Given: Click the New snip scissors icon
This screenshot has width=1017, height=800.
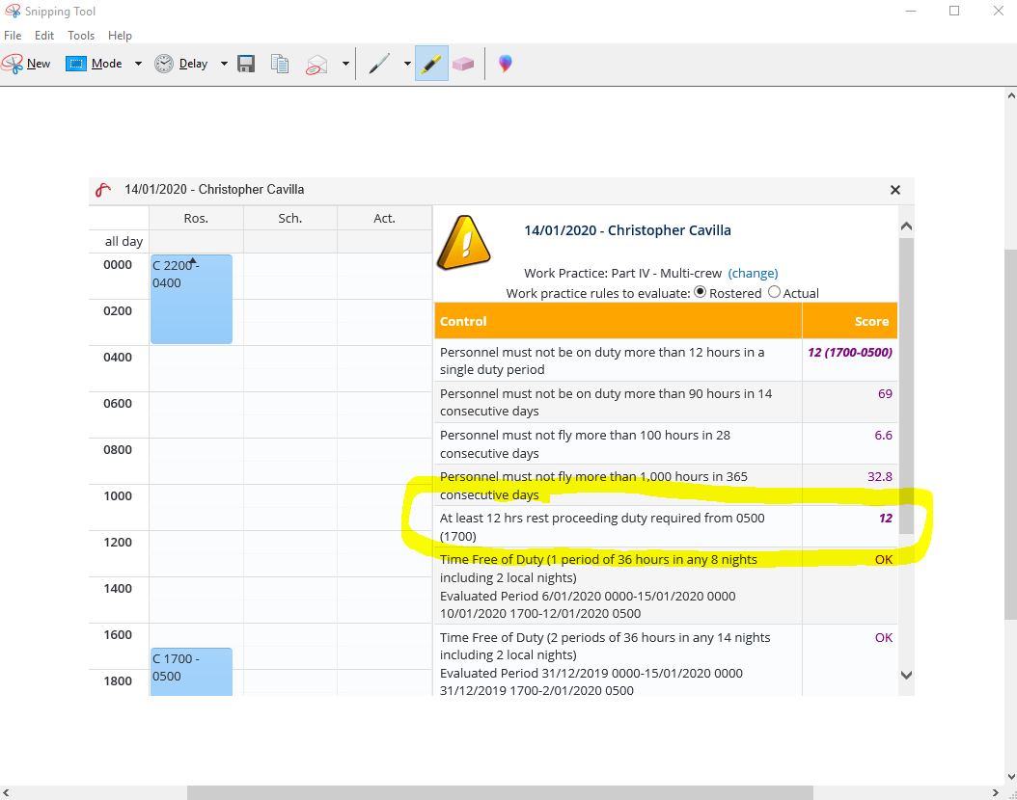Looking at the screenshot, I should 14,64.
